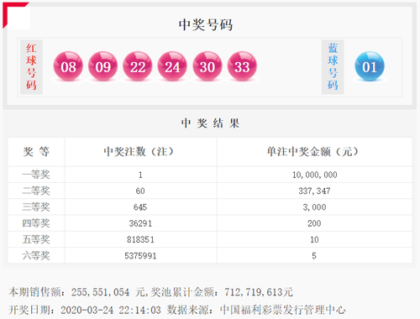Viewport: 420px width, 319px height.
Task: Click the prize pool amount 712,719,613元
Action: pyautogui.click(x=259, y=292)
